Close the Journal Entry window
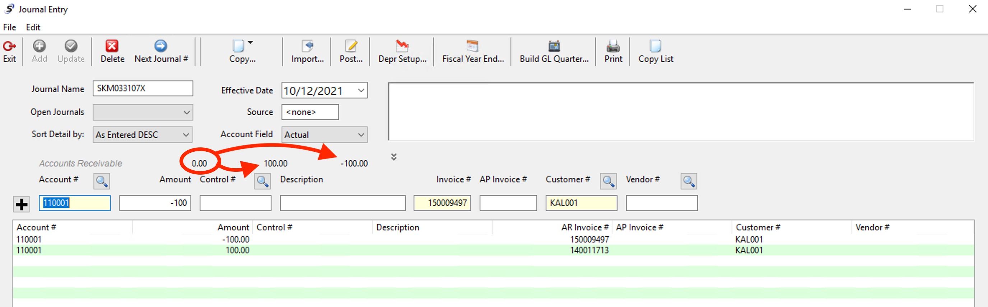988x307 pixels. point(972,9)
